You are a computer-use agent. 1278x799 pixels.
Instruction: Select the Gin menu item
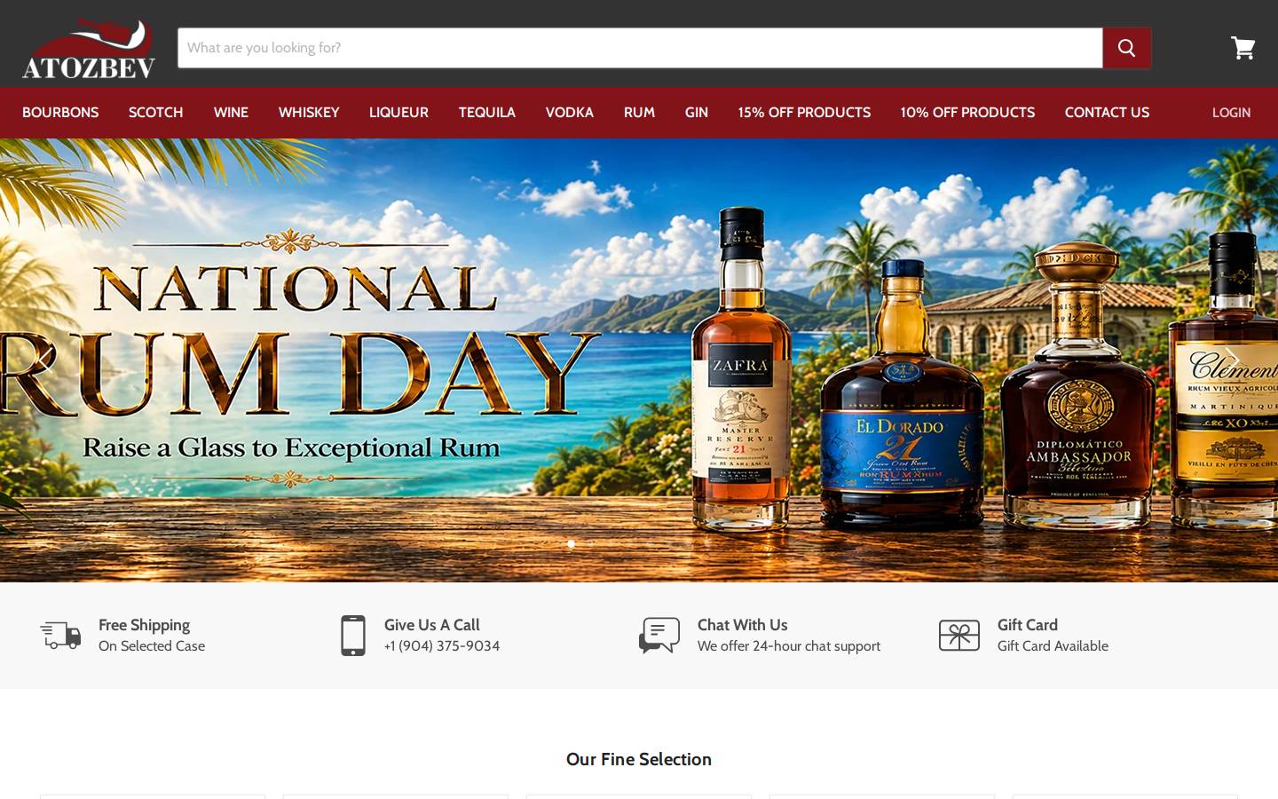coord(697,113)
